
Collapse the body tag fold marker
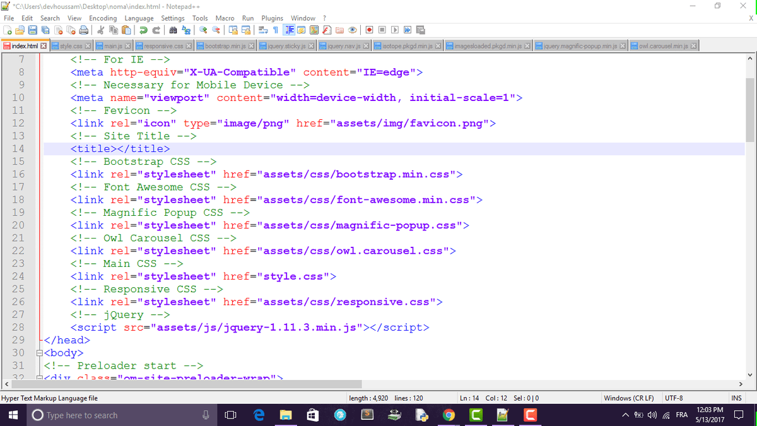click(x=40, y=353)
